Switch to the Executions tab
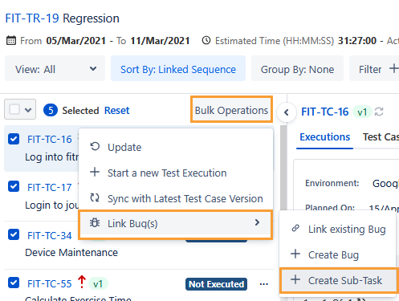The height and width of the screenshot is (301, 399). tap(324, 137)
